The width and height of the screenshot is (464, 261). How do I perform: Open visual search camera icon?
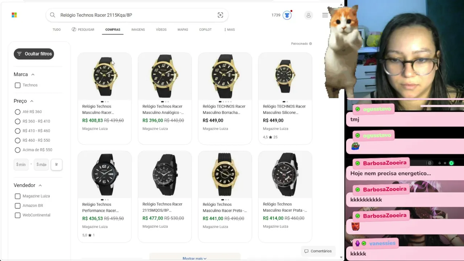[x=220, y=15]
